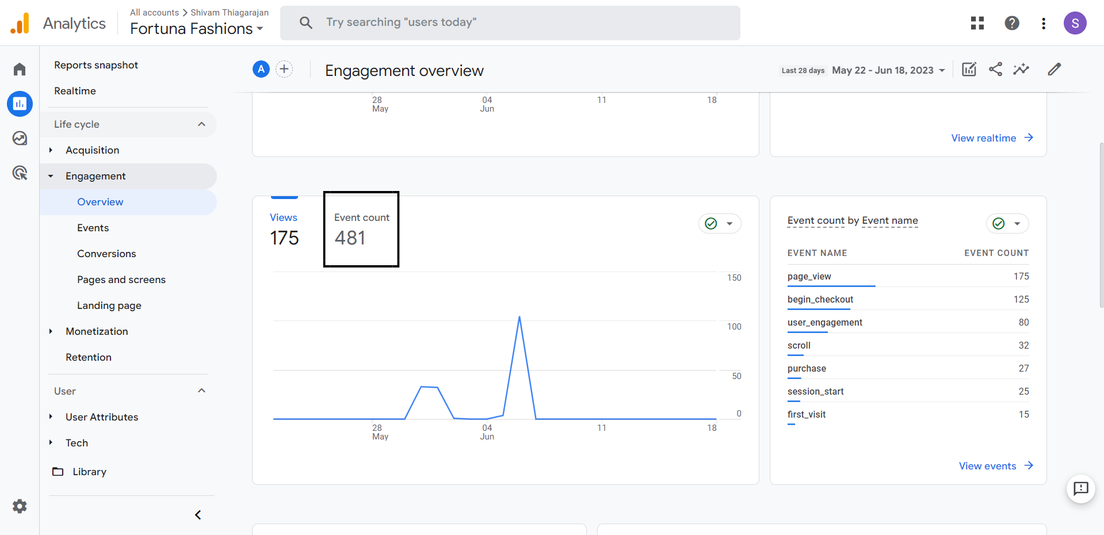Open View events at card bottom
1104x535 pixels.
[988, 466]
